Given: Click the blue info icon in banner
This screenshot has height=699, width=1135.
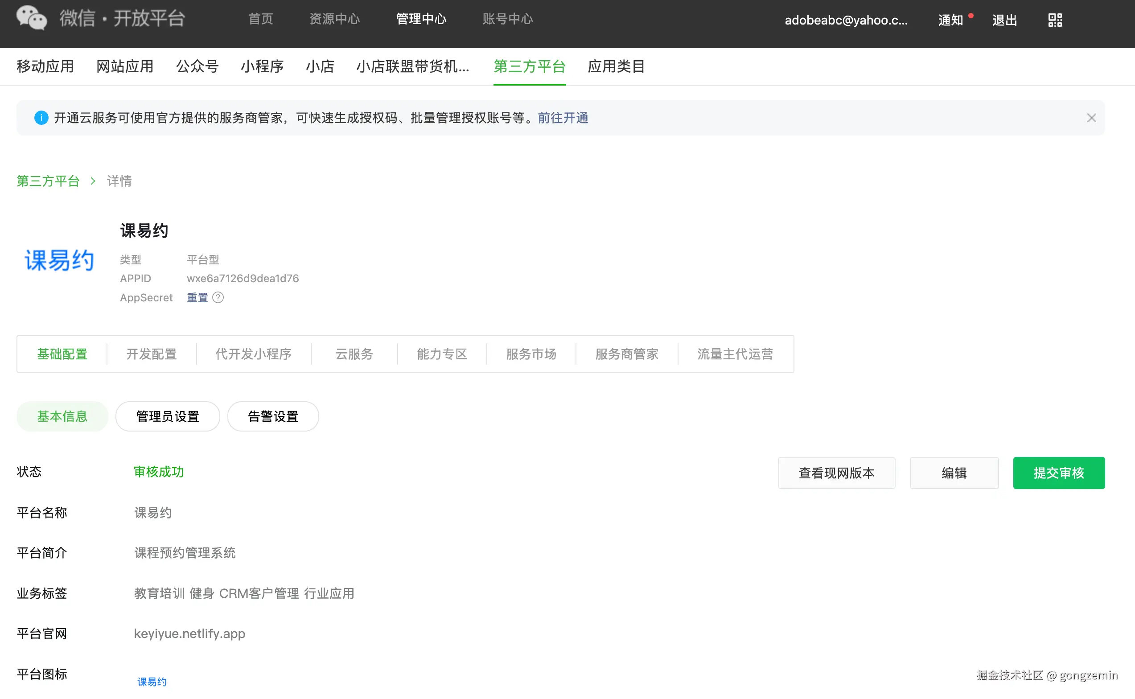Looking at the screenshot, I should click(41, 118).
